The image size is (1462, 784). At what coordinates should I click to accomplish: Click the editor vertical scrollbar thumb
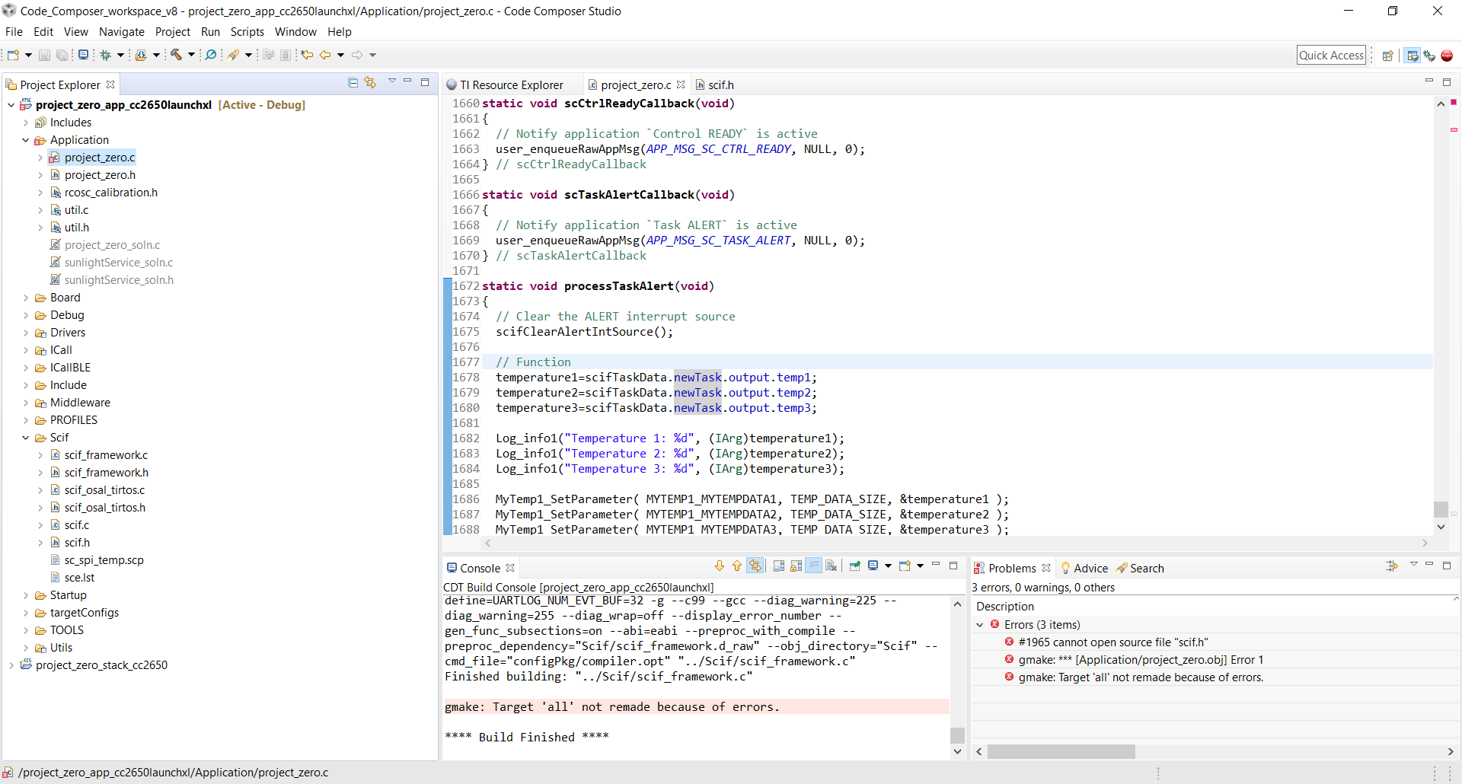pyautogui.click(x=1441, y=508)
